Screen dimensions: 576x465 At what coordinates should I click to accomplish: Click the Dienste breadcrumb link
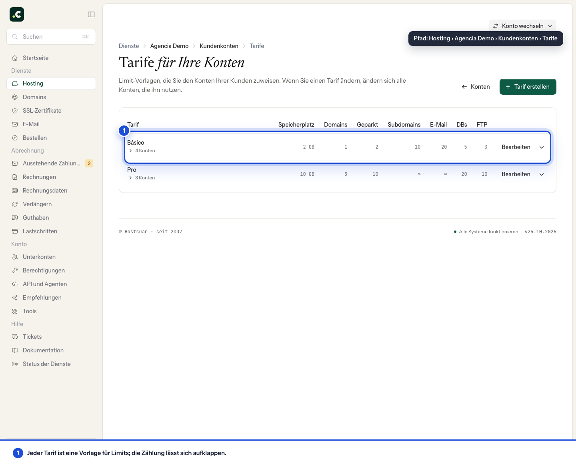129,46
